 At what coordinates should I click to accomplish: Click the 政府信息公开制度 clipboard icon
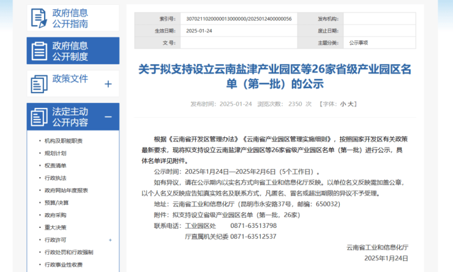click(39, 51)
